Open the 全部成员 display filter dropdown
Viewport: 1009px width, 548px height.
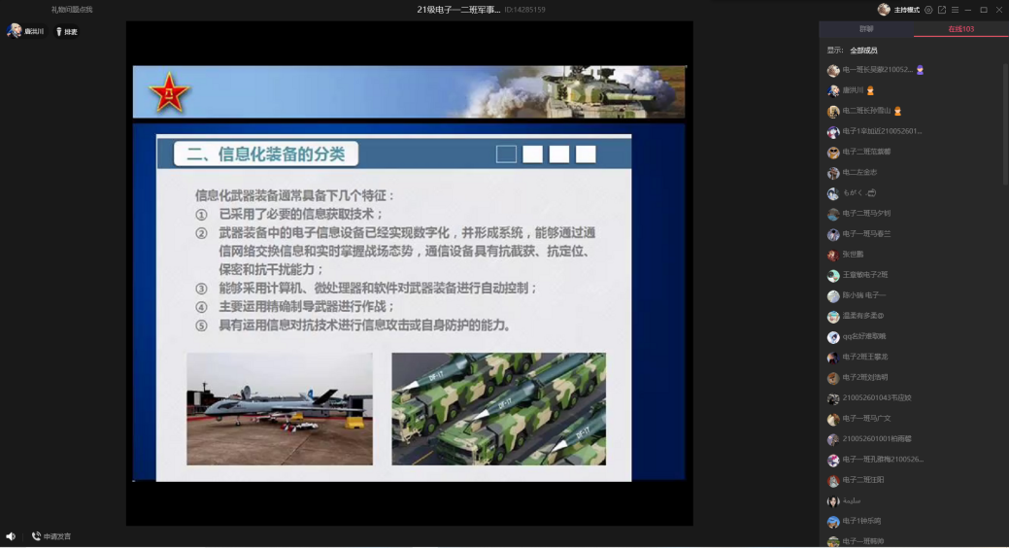click(x=863, y=51)
